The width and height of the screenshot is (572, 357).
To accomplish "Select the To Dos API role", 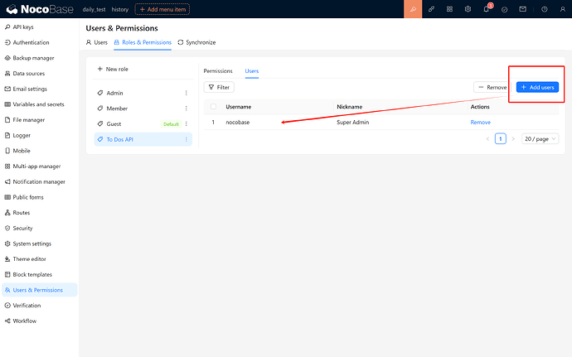I will click(143, 139).
